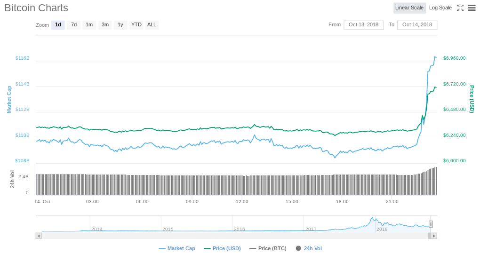Click the $6,240.00 price axis label
The width and height of the screenshot is (480, 253).
pos(454,135)
